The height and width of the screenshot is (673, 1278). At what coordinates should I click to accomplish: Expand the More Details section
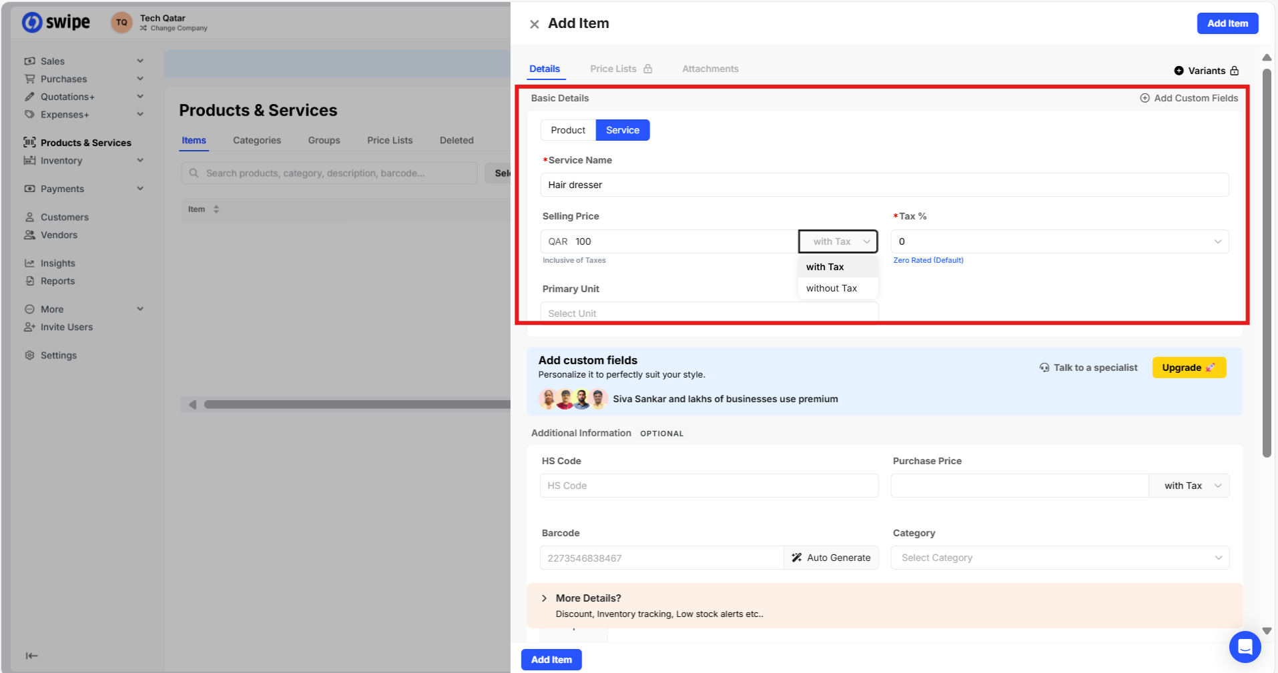pos(545,598)
